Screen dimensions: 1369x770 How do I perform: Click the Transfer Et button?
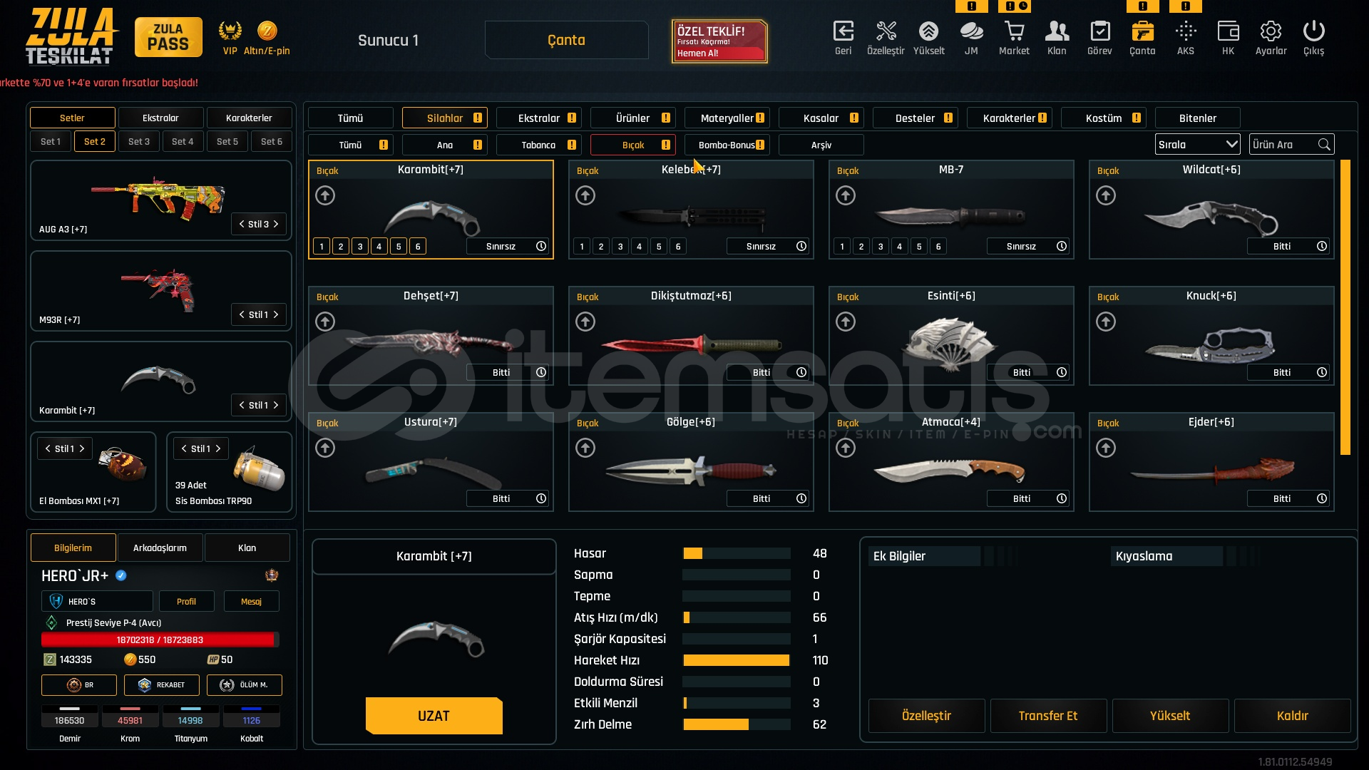click(1047, 715)
